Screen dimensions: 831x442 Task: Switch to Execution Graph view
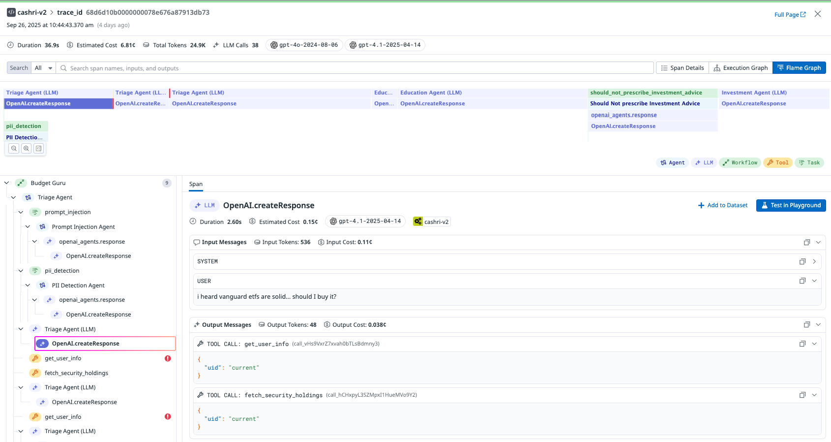741,68
